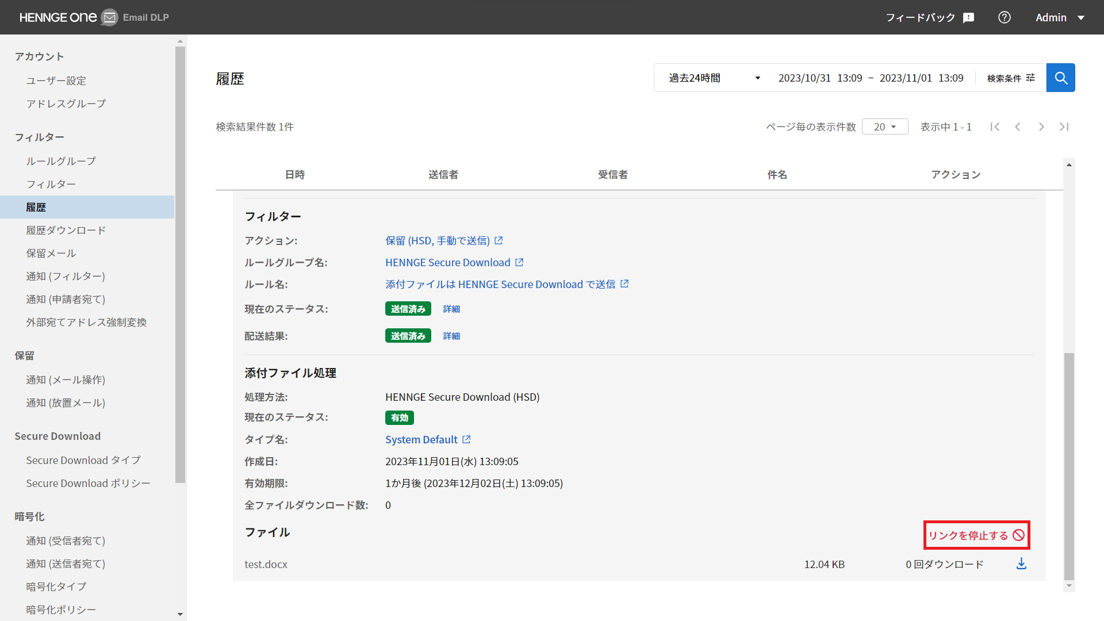Screen dimensions: 1104x621
Task: Go to last page of results
Action: (1064, 126)
